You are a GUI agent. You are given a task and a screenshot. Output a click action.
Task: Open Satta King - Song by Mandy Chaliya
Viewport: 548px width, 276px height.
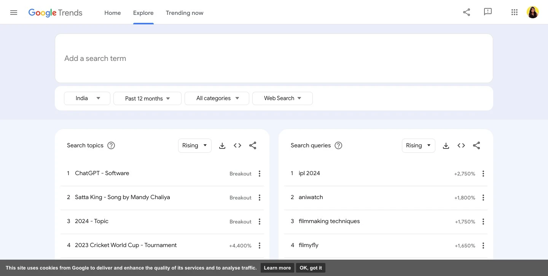coord(123,197)
